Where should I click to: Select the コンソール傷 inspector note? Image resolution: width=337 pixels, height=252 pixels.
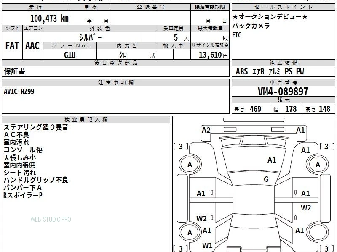point(23,150)
